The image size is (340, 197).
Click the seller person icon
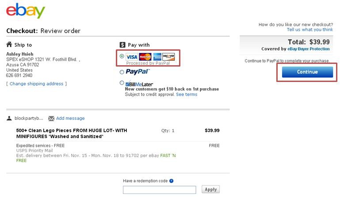(9, 118)
